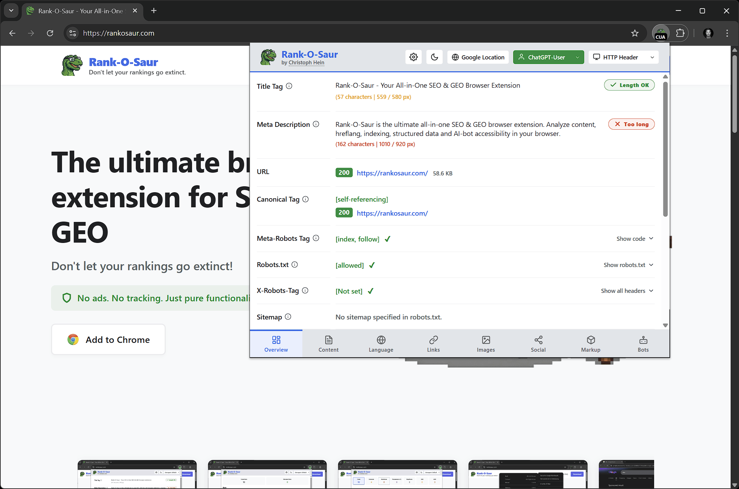The height and width of the screenshot is (489, 739).
Task: Click the Title Tag info icon
Action: 289,86
